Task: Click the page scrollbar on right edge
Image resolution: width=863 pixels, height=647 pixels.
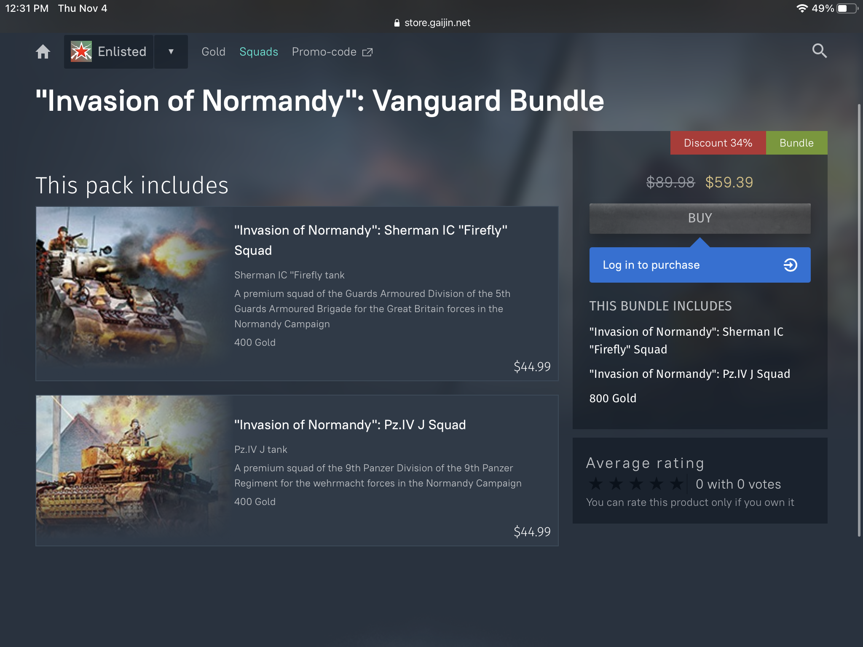Action: pyautogui.click(x=859, y=320)
